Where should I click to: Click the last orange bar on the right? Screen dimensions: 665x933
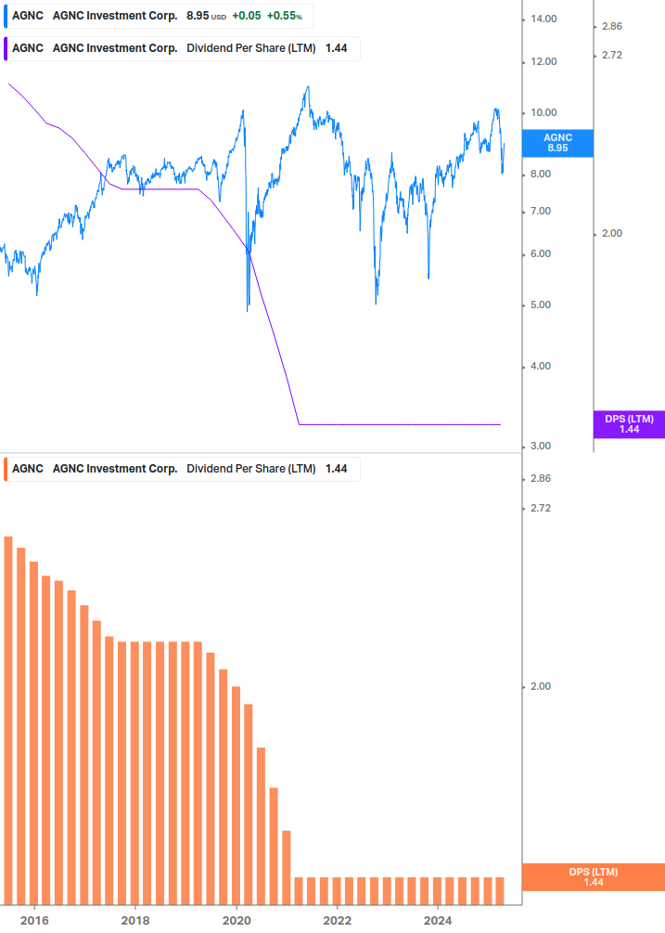pyautogui.click(x=500, y=890)
